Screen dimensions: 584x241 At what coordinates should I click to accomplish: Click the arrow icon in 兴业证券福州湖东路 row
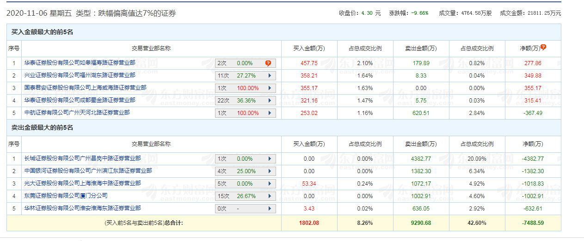pyautogui.click(x=269, y=76)
